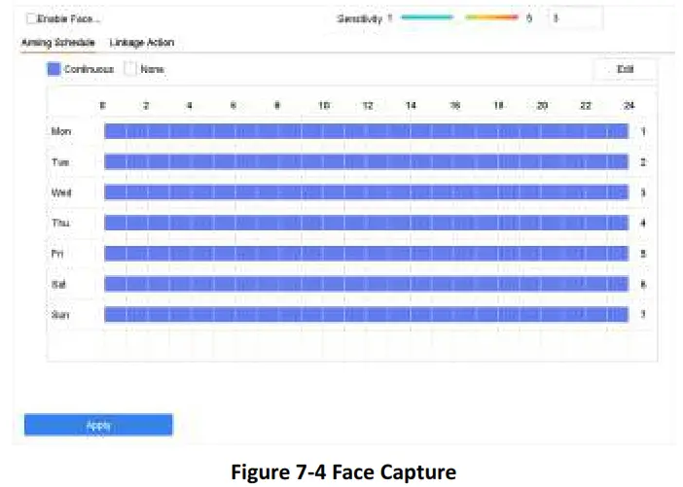The width and height of the screenshot is (683, 487).
Task: Click the Apply button
Action: (98, 425)
